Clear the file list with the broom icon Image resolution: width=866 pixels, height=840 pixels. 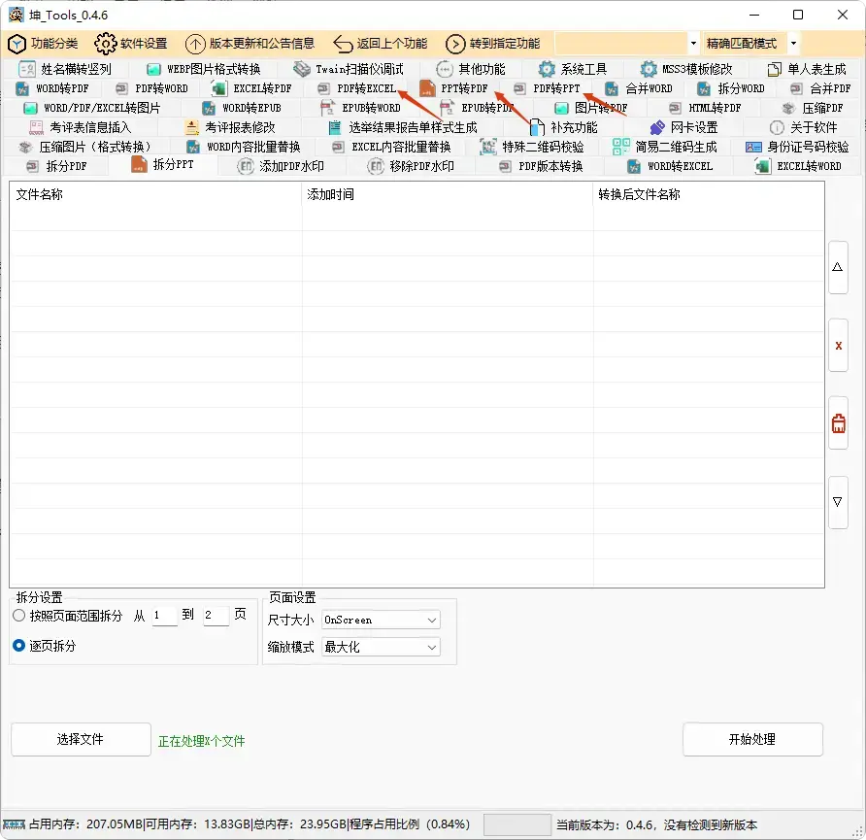click(x=838, y=423)
